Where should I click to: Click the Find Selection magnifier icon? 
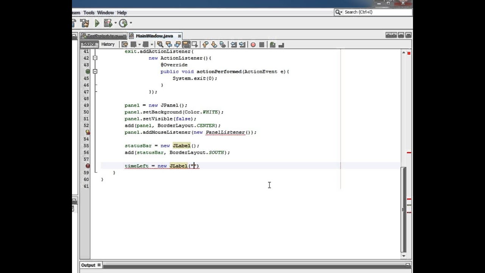160,45
